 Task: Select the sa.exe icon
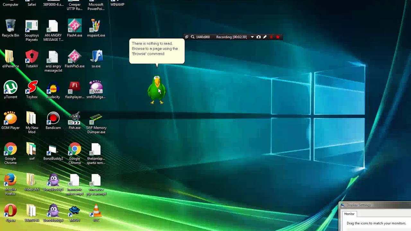(x=96, y=59)
